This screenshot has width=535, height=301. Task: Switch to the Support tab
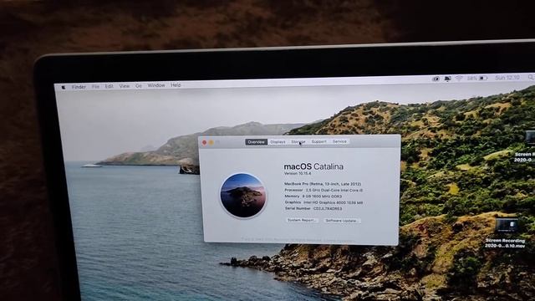[x=319, y=141]
